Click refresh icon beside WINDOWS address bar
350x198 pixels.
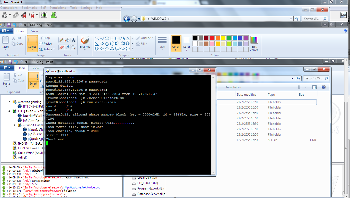(x=297, y=19)
